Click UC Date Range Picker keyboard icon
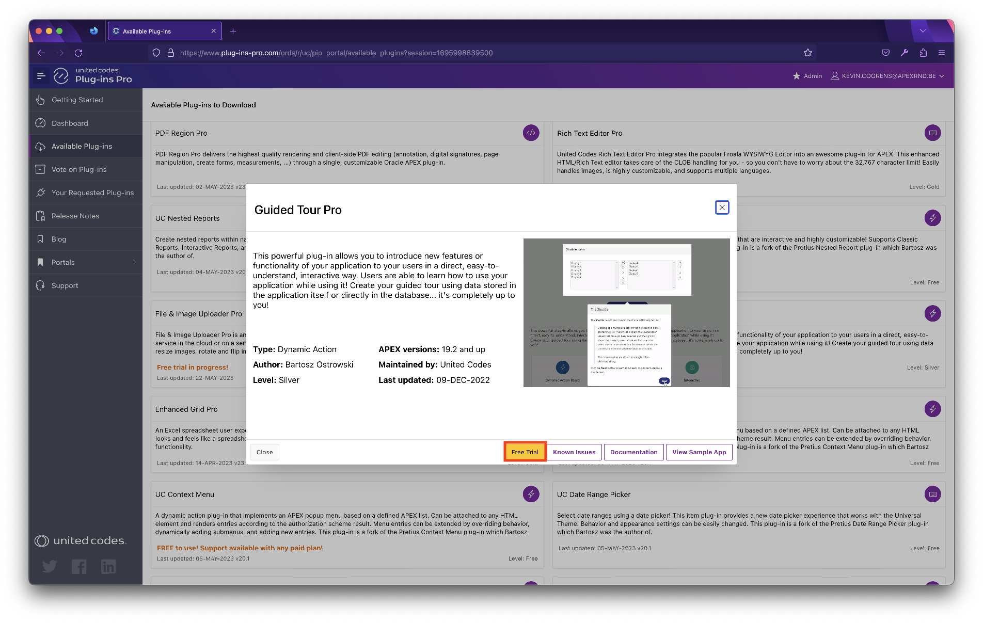Screen dimensions: 983x623 point(932,494)
